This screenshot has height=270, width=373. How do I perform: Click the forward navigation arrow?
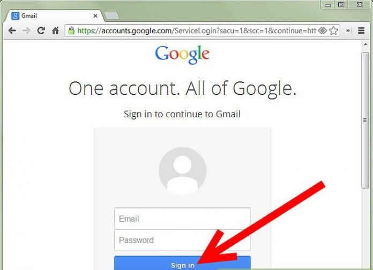point(26,31)
